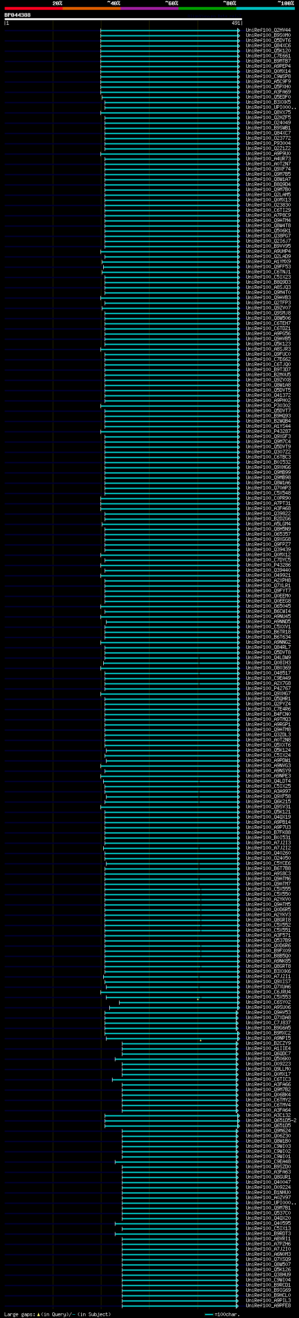The height and width of the screenshot is (1318, 299).
Task: Open hit UniRef100_Q2HV44
Action: click(268, 30)
